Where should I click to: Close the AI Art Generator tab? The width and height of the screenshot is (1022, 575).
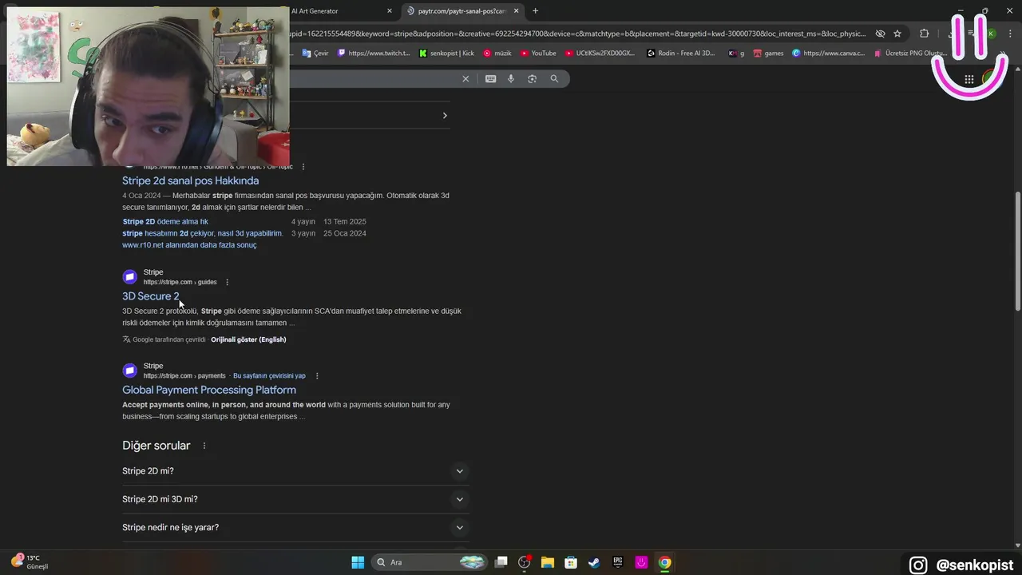(390, 10)
